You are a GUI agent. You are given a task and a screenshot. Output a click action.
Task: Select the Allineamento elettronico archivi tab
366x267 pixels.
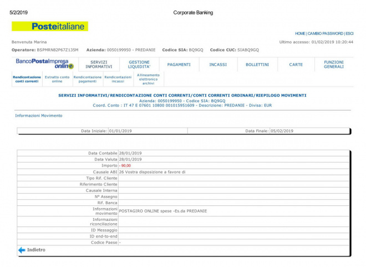148,79
